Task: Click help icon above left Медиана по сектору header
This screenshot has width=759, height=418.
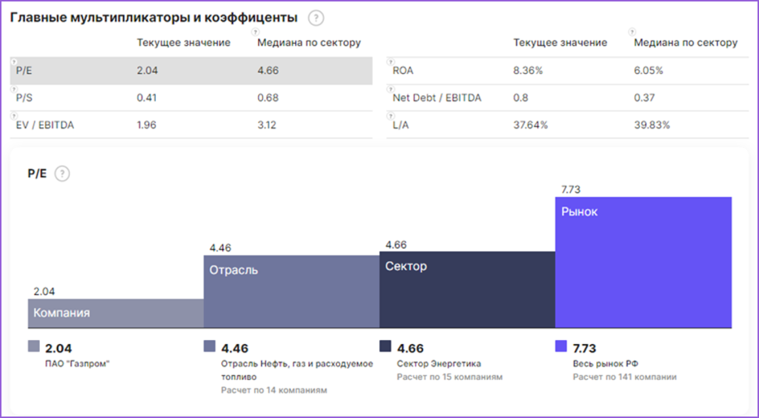Action: tap(255, 32)
